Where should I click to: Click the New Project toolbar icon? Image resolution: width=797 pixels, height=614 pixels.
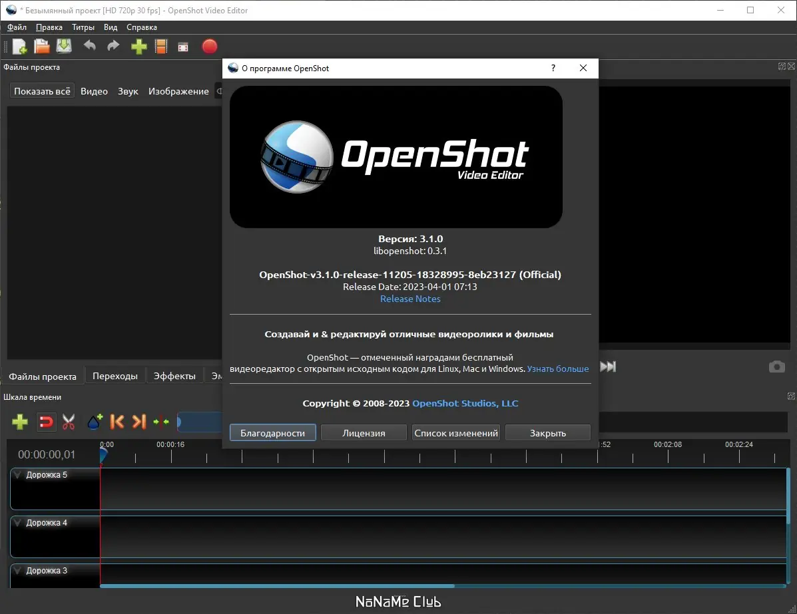coord(19,46)
